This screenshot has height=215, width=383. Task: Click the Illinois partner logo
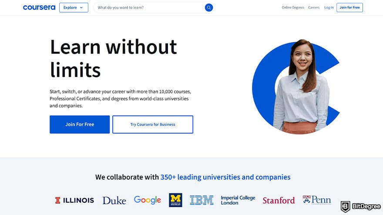[x=74, y=200]
